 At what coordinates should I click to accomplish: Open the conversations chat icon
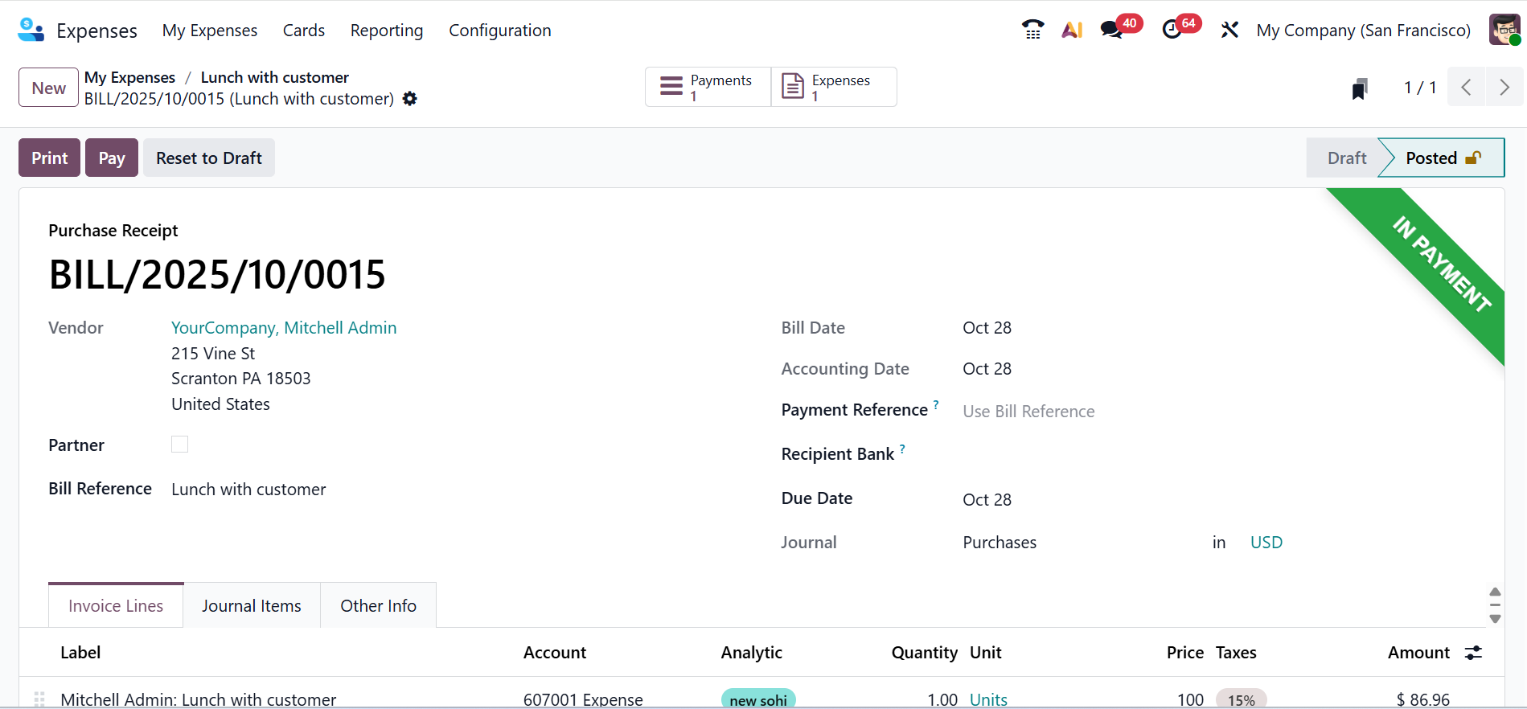(1112, 30)
